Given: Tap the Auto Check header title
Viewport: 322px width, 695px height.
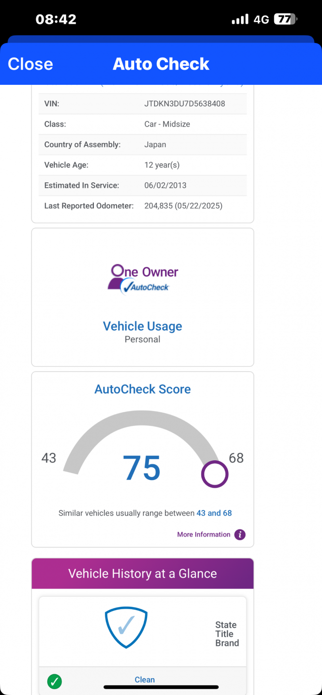Looking at the screenshot, I should click(x=161, y=64).
